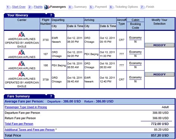Image resolution: width=176 pixels, height=139 pixels.
Task: Click the Oct 19, 2011 12:40 PM arrival time
Action: [x=107, y=80]
